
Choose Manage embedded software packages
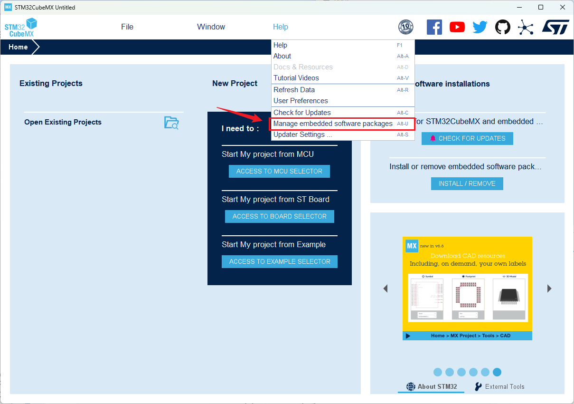(x=333, y=124)
